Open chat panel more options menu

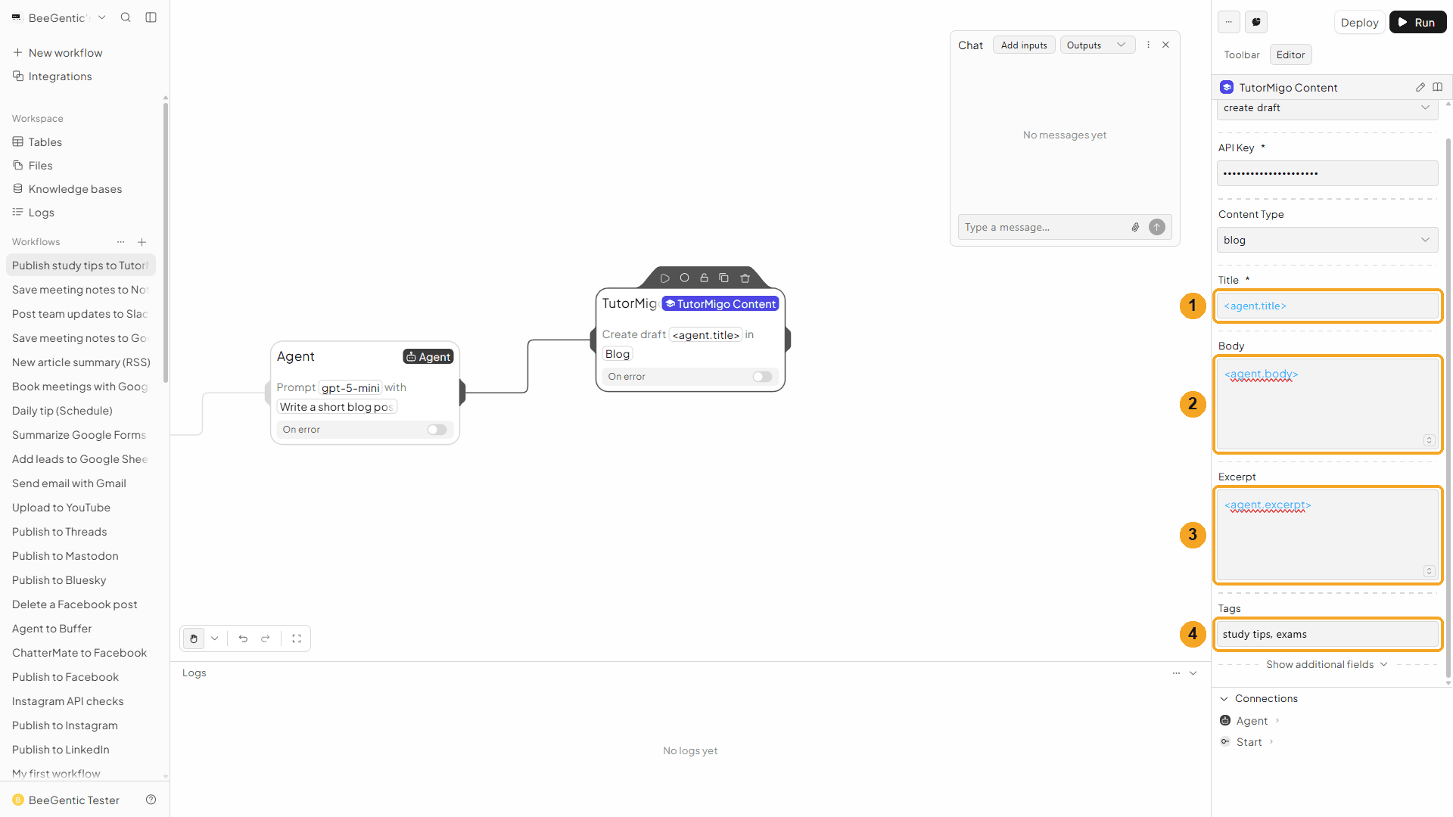(1148, 45)
